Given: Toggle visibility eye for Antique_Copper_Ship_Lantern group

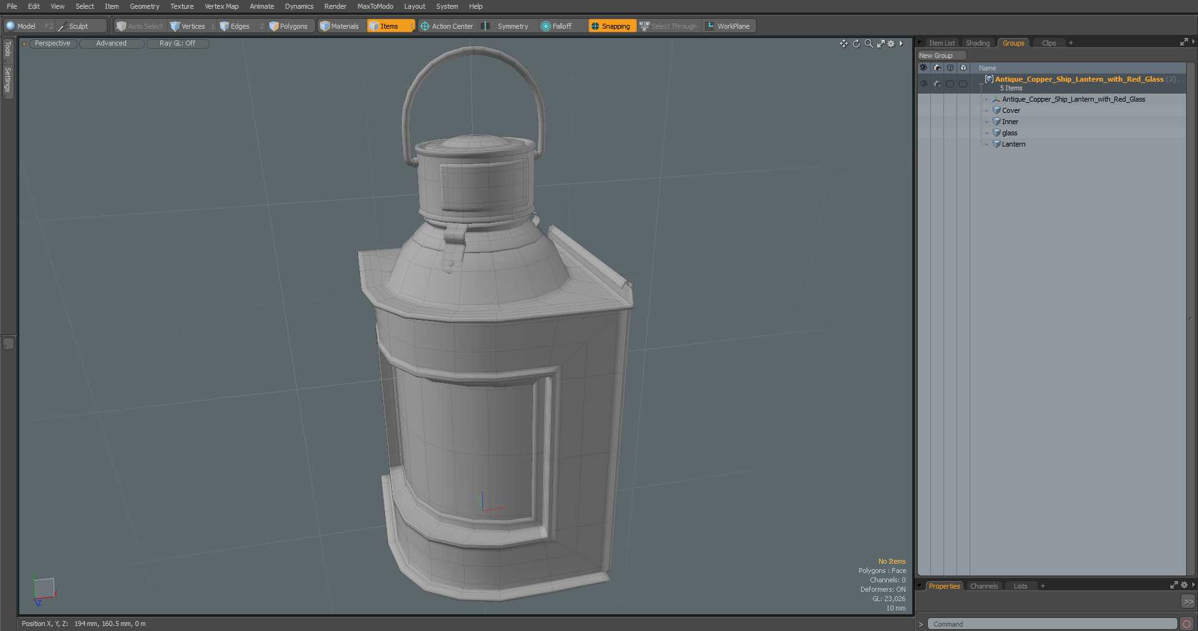Looking at the screenshot, I should click(x=923, y=84).
